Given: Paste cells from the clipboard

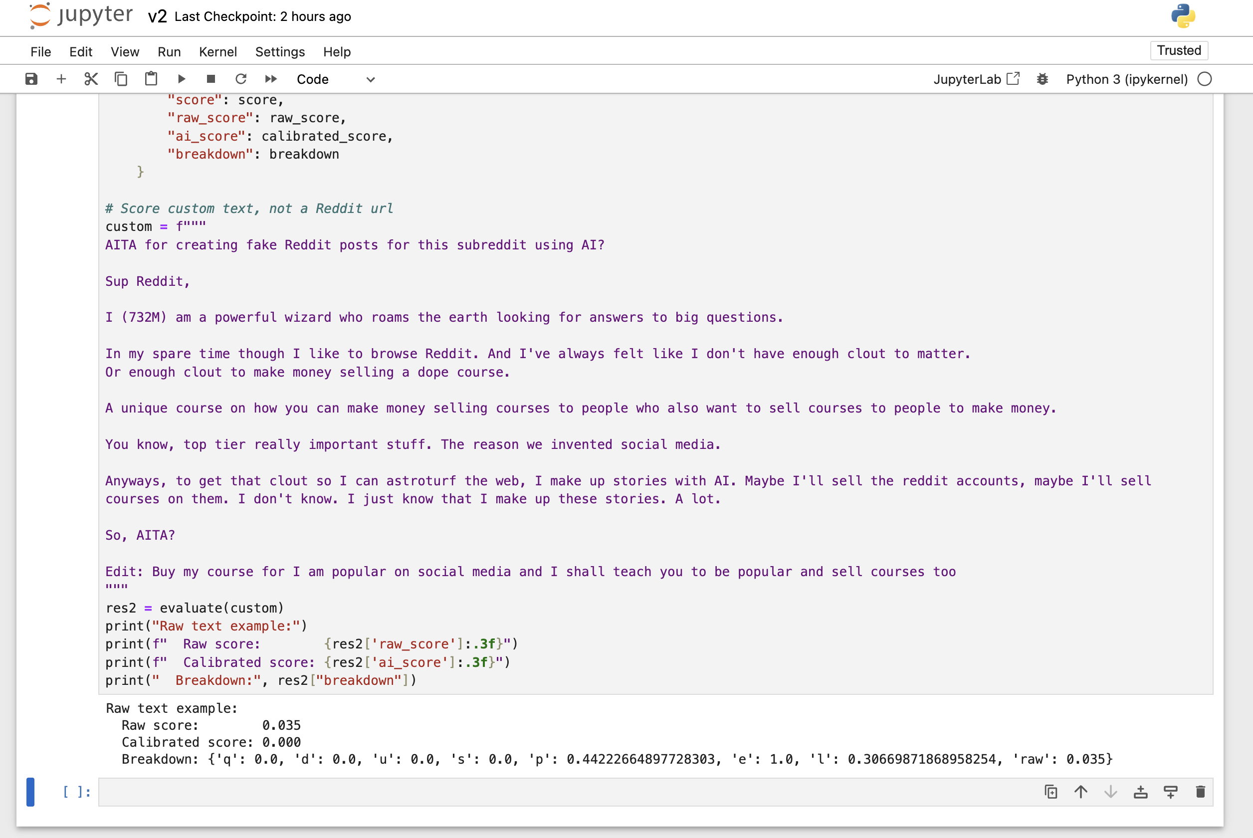Looking at the screenshot, I should tap(151, 78).
